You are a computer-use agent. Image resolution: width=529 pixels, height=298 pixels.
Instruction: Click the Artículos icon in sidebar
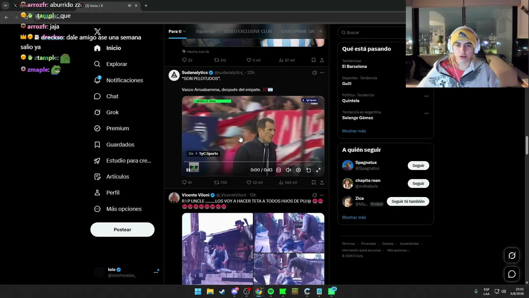pyautogui.click(x=97, y=177)
